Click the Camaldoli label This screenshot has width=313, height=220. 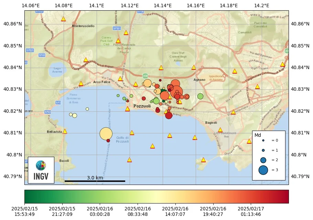pos(245,32)
